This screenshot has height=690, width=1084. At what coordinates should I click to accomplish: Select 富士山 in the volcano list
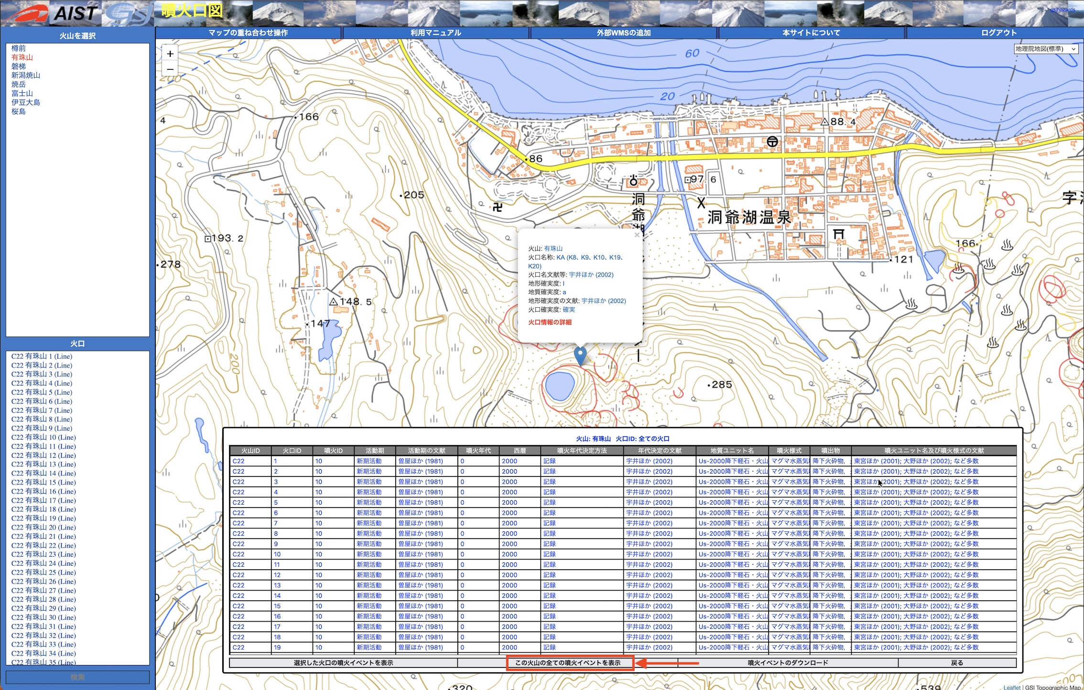(x=22, y=94)
